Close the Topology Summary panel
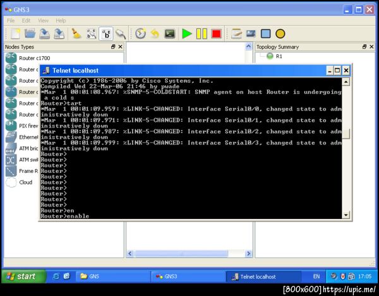 point(371,47)
